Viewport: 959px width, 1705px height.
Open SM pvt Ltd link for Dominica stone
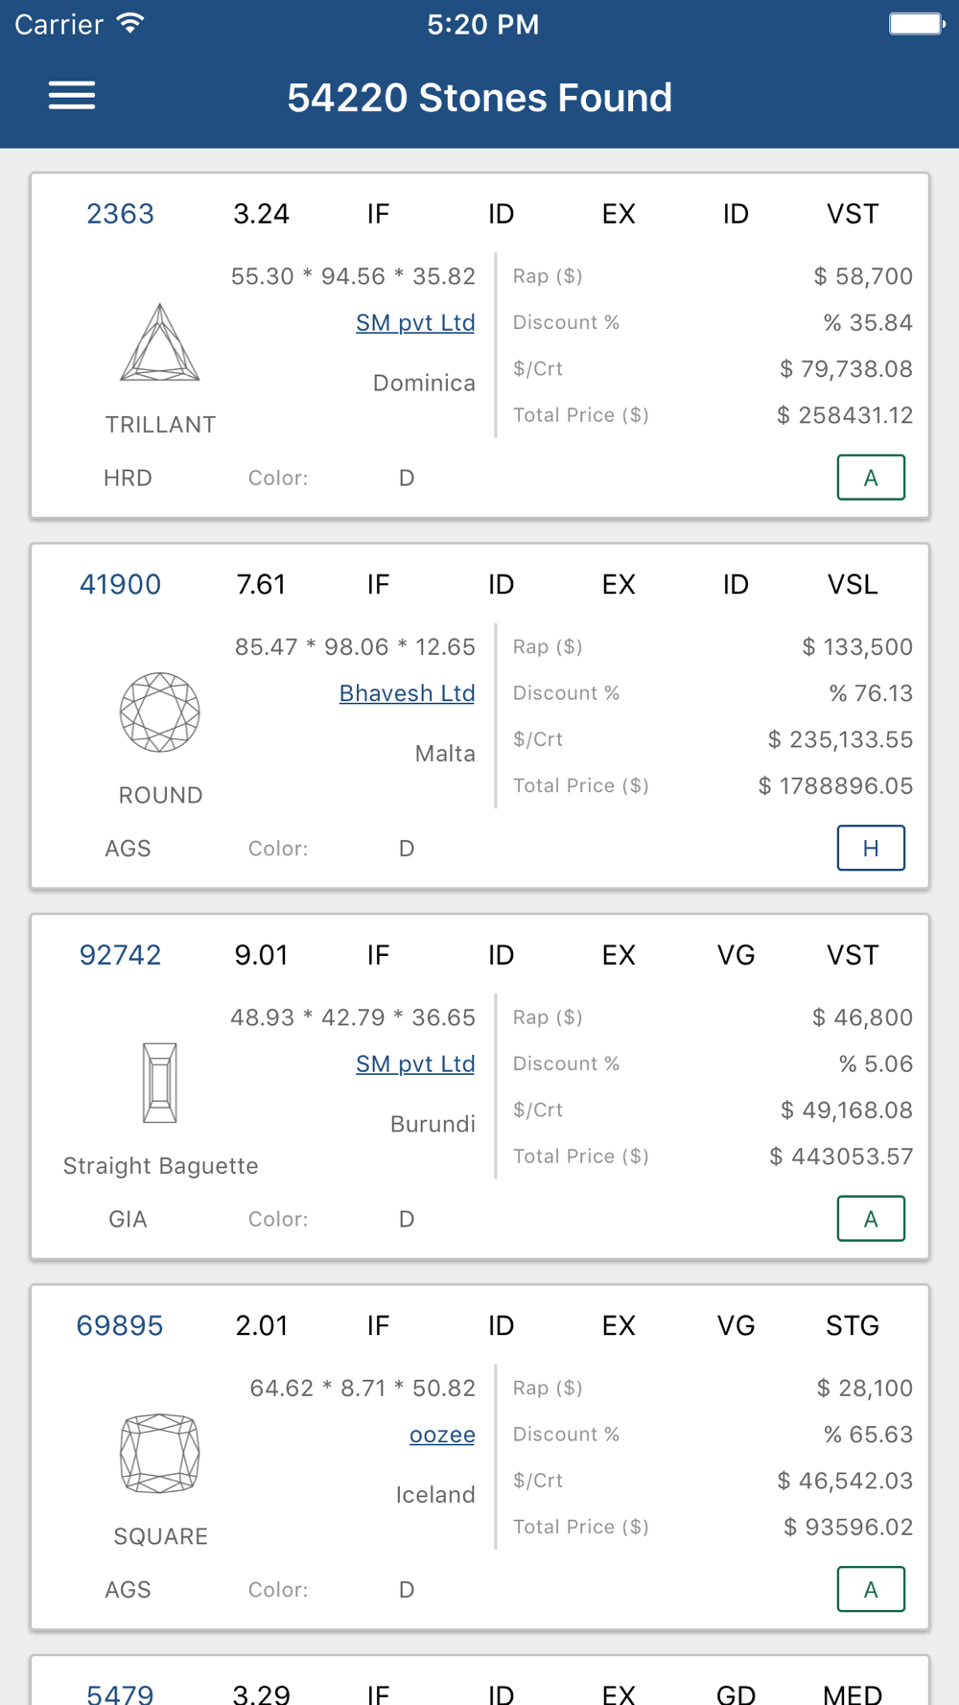point(415,323)
